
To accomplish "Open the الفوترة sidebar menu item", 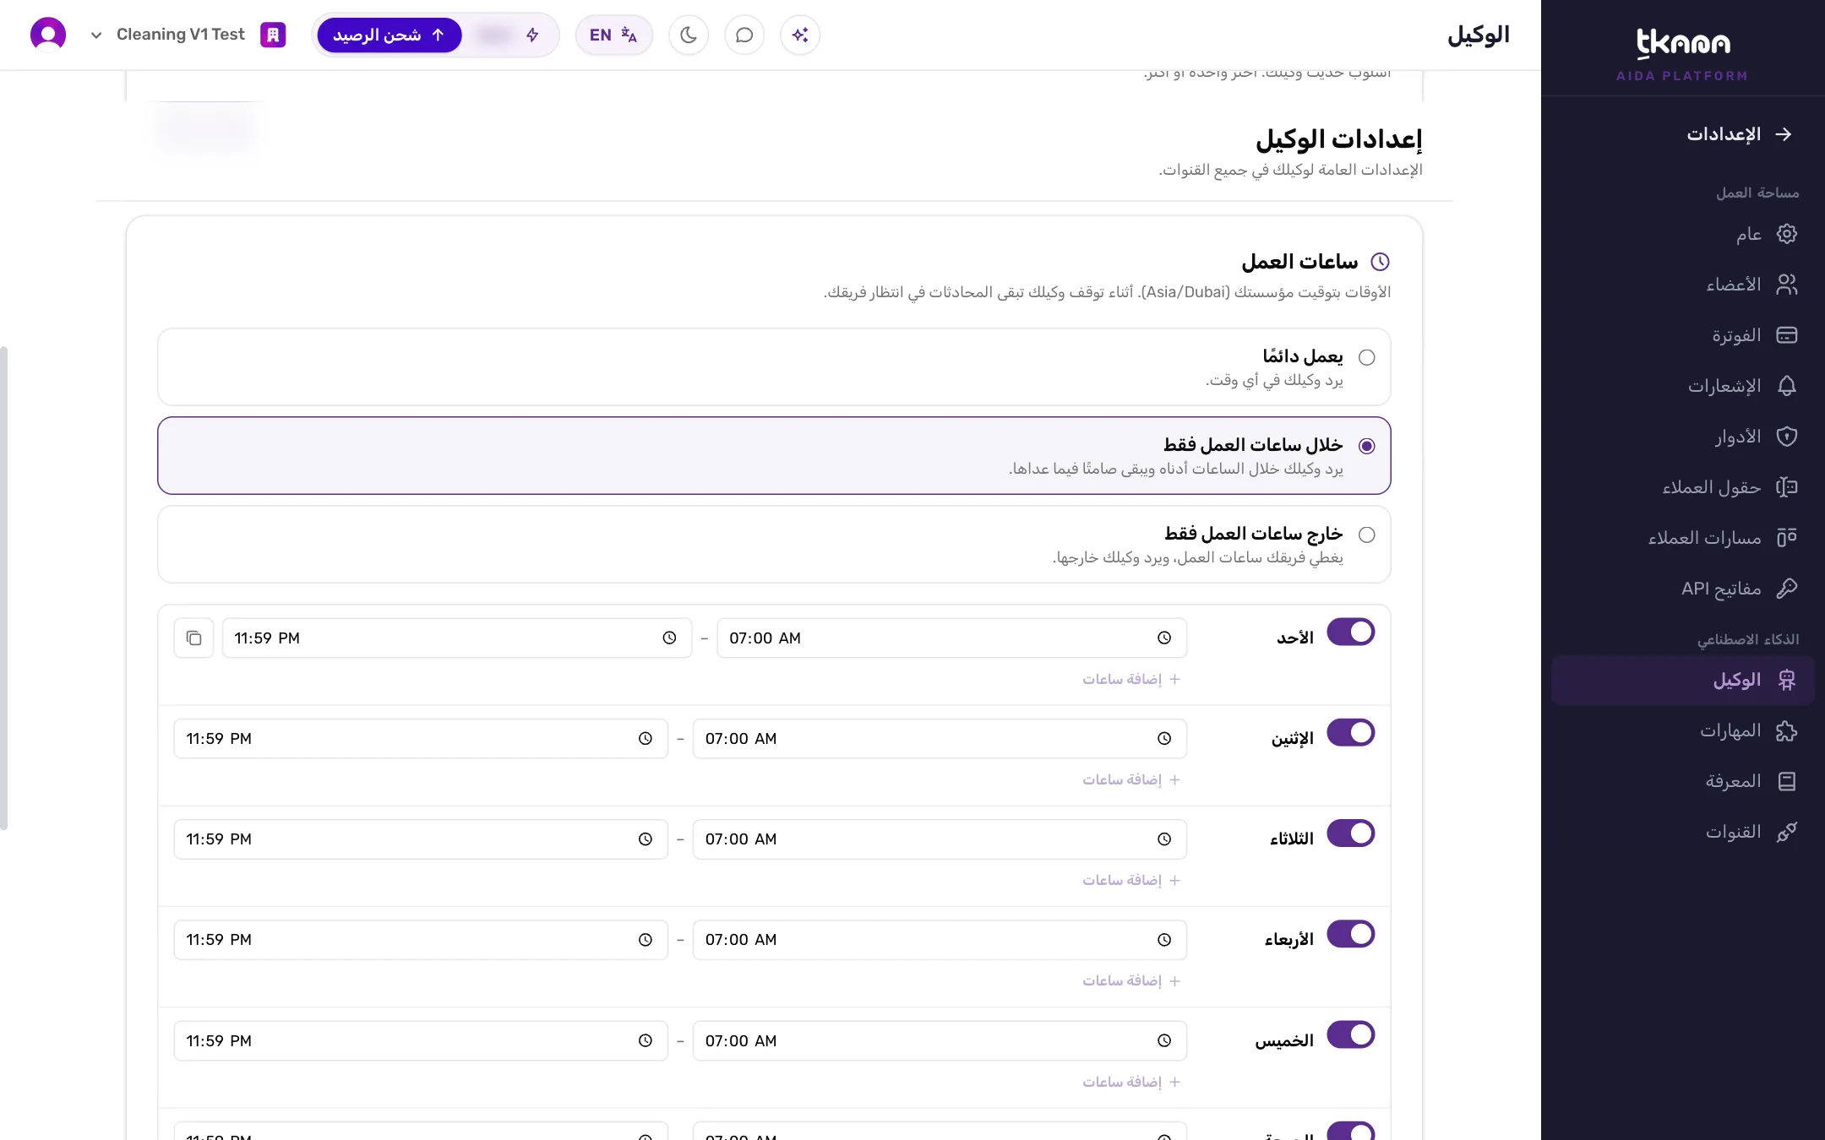I will (1682, 335).
